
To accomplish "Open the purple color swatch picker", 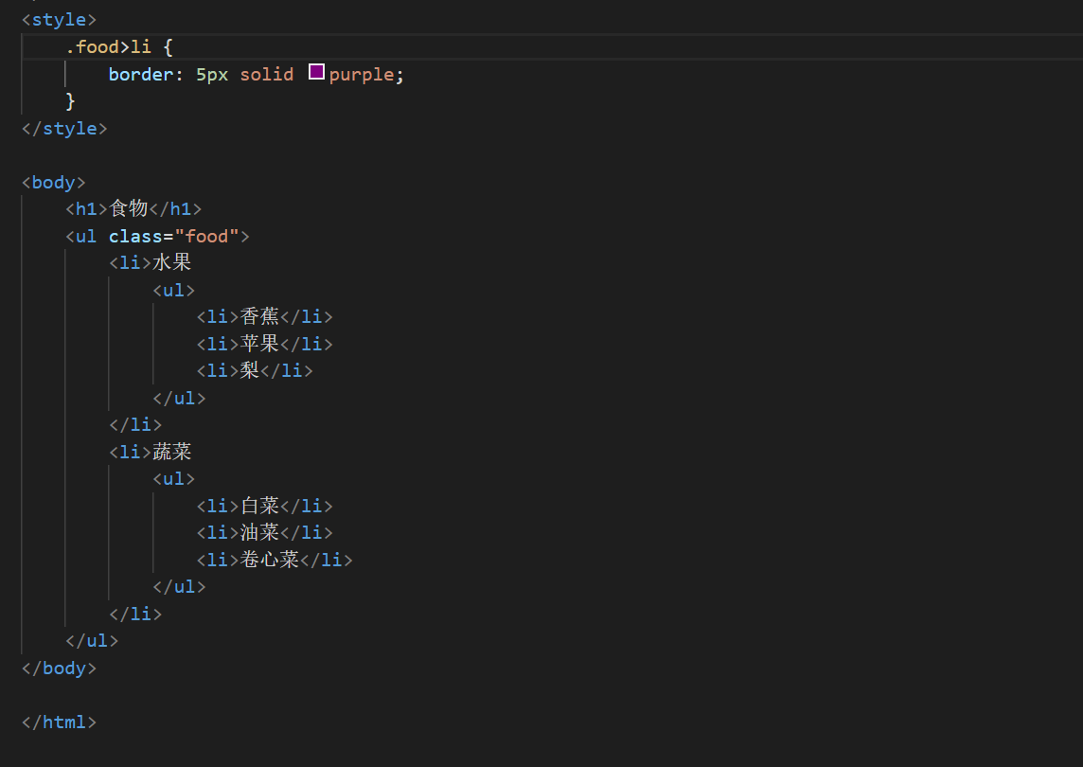I will click(315, 72).
